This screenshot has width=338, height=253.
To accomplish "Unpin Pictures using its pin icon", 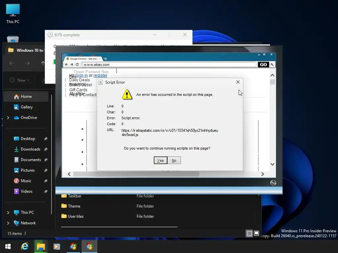I will [x=46, y=170].
